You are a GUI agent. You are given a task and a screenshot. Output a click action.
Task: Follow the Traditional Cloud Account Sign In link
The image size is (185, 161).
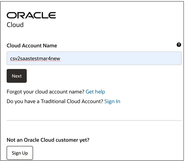(x=112, y=101)
